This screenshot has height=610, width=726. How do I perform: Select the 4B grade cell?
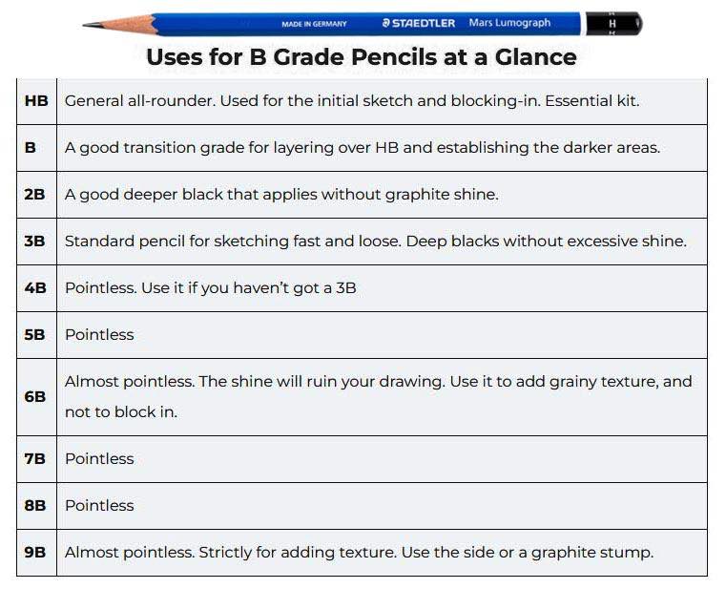(36, 288)
